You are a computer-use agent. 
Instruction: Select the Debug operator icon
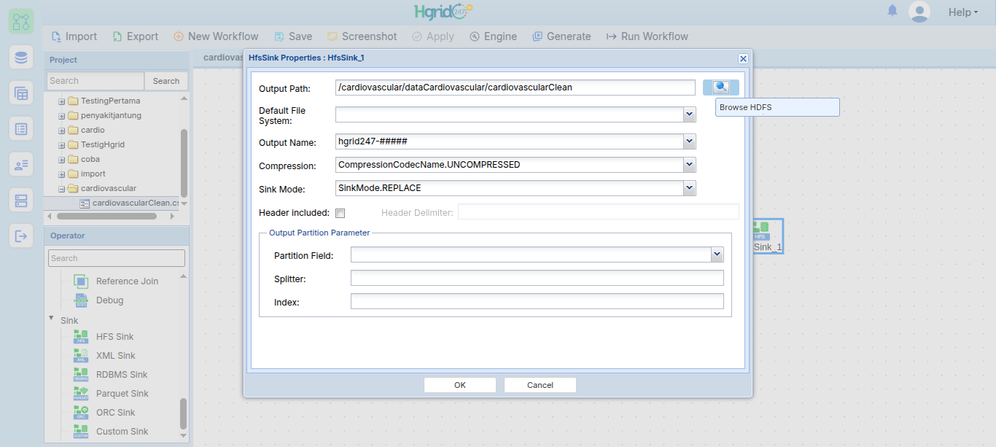click(x=81, y=300)
